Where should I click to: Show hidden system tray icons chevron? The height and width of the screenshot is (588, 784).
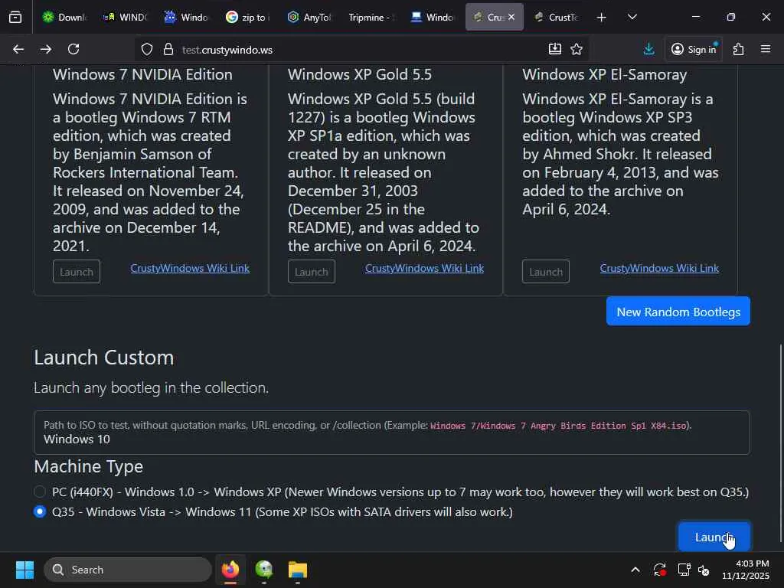(x=635, y=570)
